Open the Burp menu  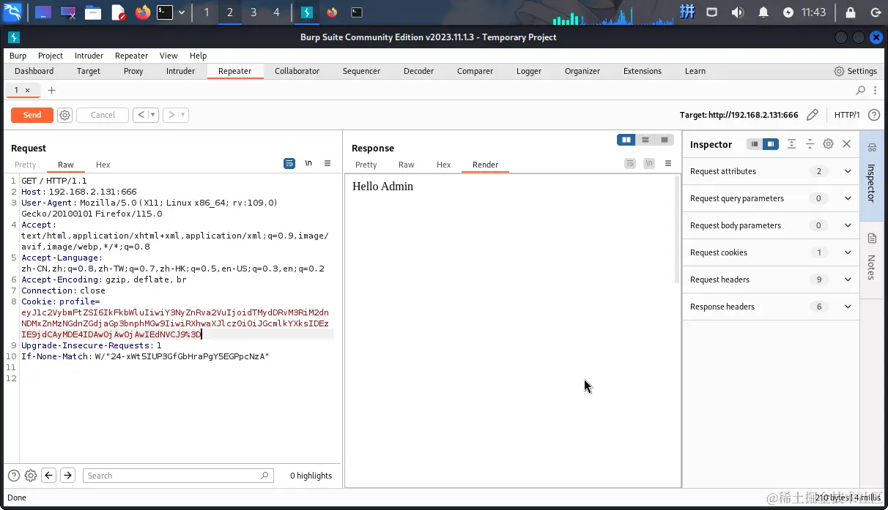tap(18, 56)
